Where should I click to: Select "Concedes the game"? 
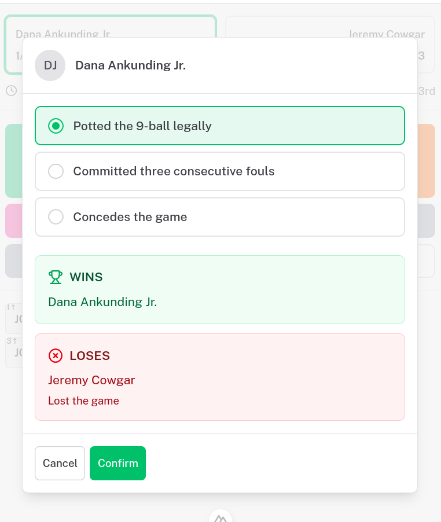click(219, 217)
